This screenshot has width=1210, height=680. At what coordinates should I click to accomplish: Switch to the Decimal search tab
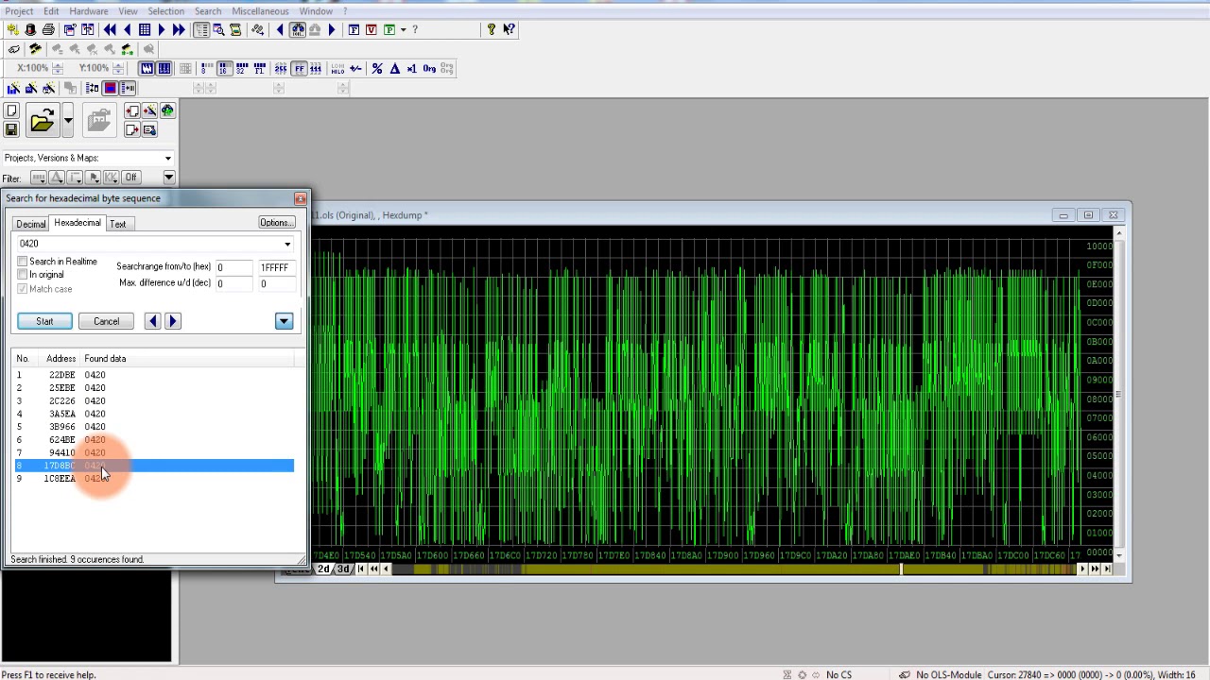pos(30,224)
